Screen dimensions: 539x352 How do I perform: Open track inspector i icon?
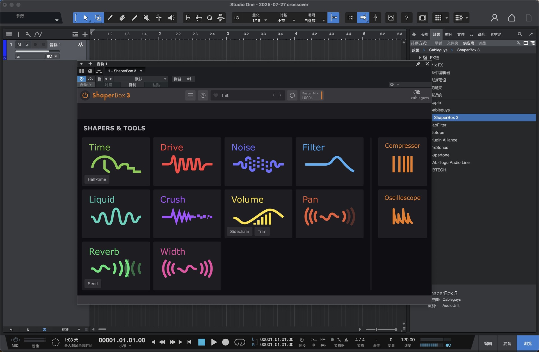[x=19, y=34]
